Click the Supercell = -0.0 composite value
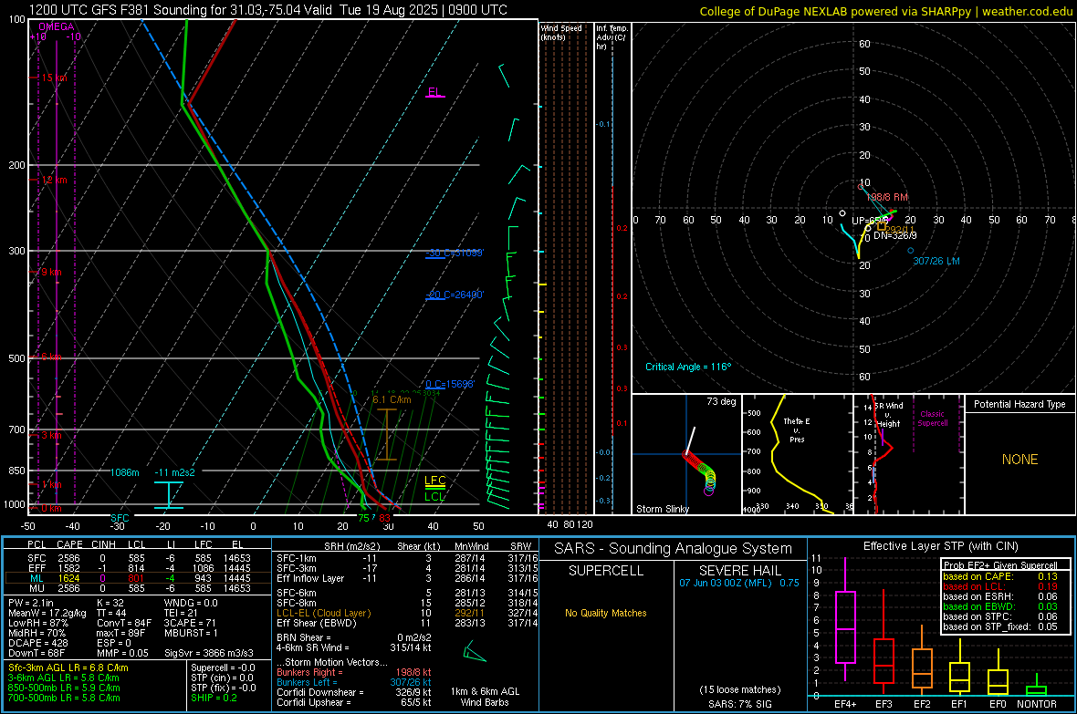Viewport: 1077px width, 714px height. click(x=223, y=667)
